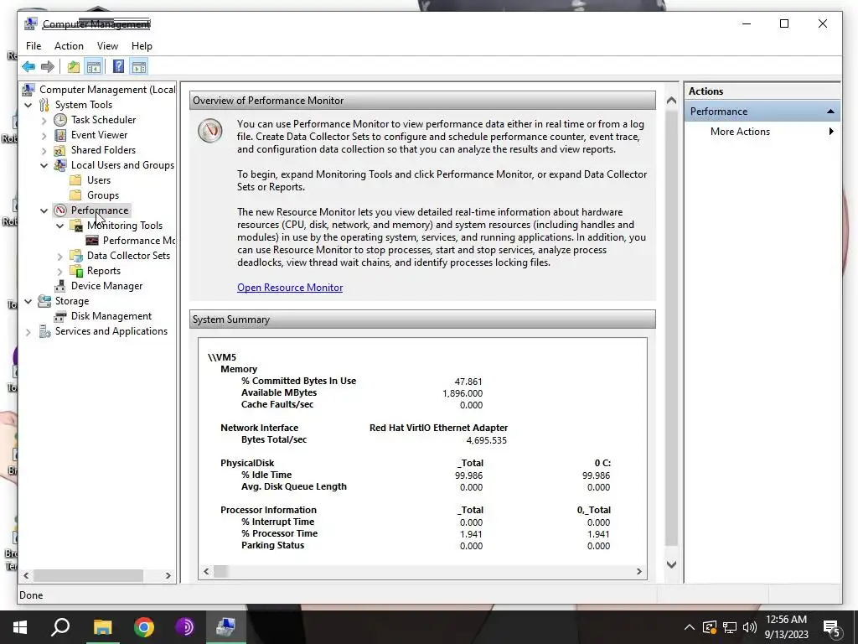Select Device Manager in the tree
This screenshot has width=858, height=644.
[106, 286]
